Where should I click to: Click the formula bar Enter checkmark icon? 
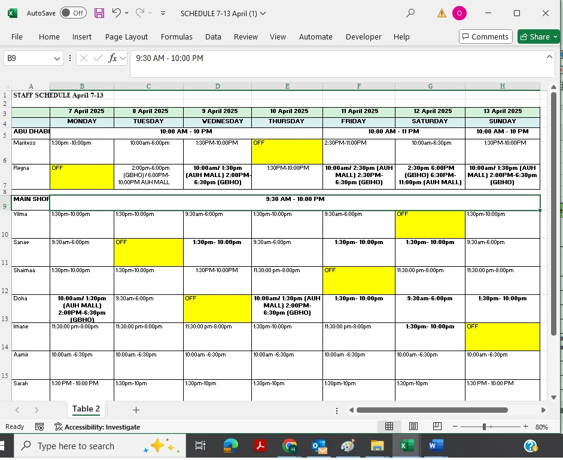[x=98, y=58]
